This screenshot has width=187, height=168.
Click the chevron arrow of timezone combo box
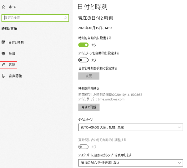point(179,127)
